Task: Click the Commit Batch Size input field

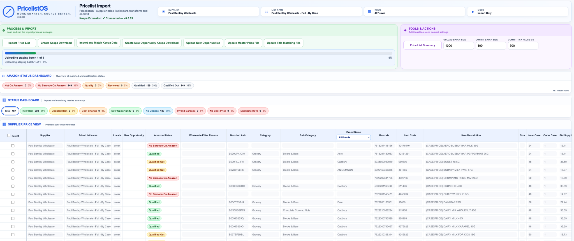Action: pyautogui.click(x=490, y=46)
